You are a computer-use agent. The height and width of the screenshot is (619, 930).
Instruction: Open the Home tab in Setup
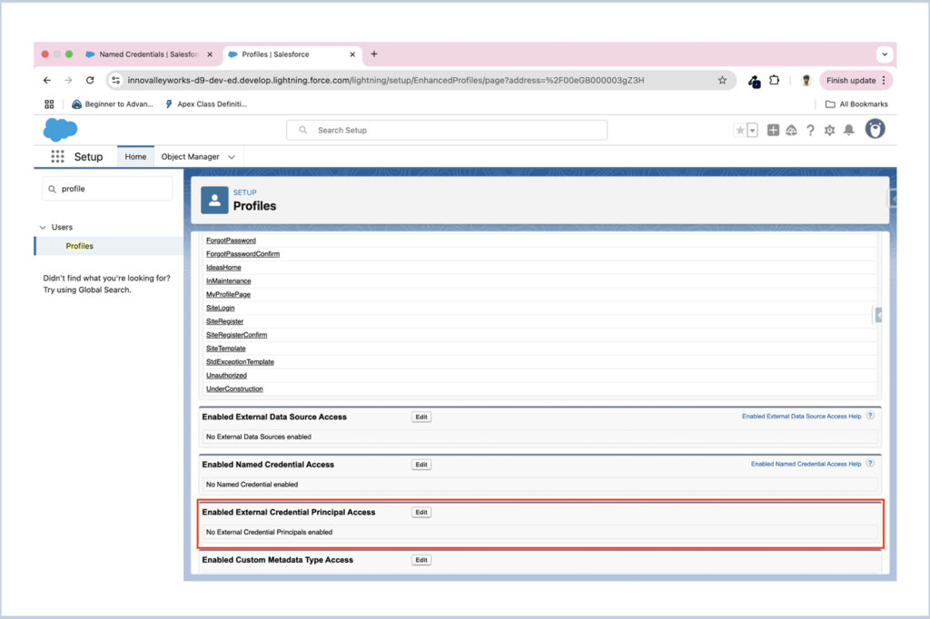[135, 156]
